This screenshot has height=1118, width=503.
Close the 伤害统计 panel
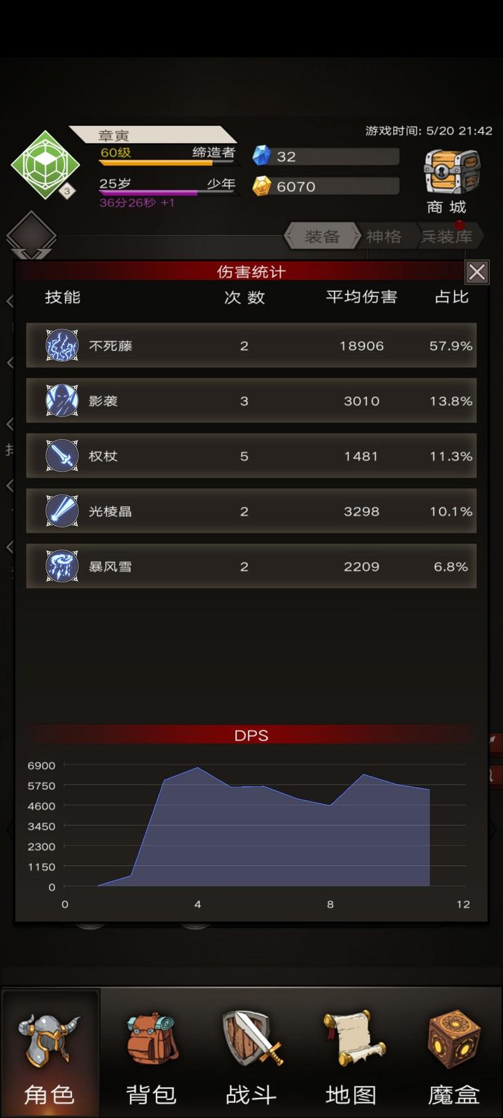pyautogui.click(x=477, y=272)
